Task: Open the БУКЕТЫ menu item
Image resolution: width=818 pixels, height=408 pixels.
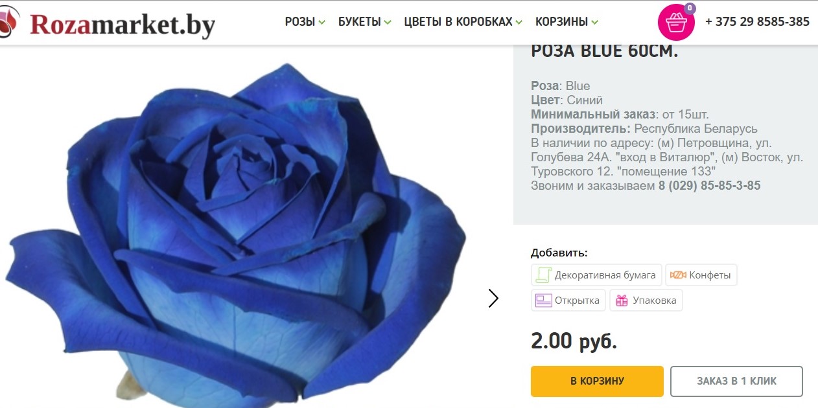Action: coord(360,22)
